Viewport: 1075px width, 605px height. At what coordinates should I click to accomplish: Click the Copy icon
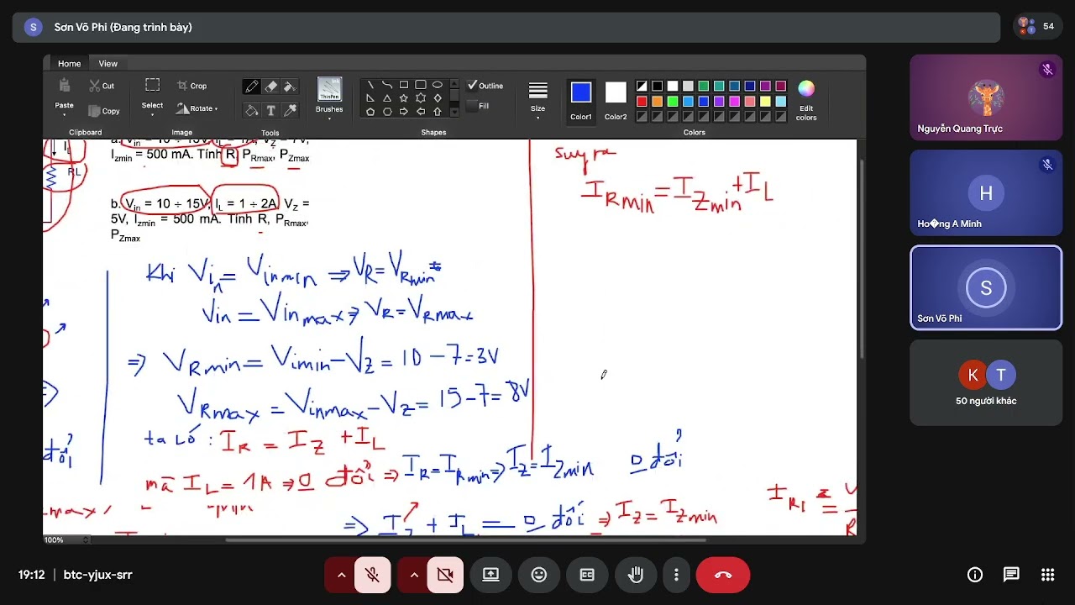point(95,111)
